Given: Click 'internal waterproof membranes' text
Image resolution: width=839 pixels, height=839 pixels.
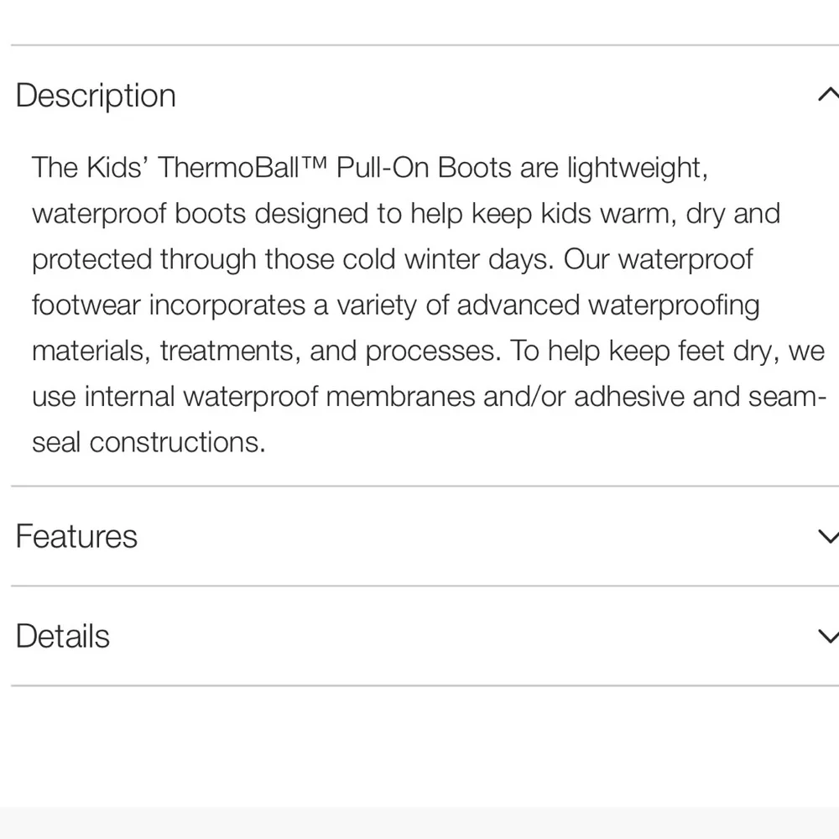Looking at the screenshot, I should coord(280,397).
